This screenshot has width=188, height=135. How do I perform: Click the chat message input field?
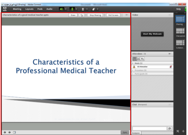tap(149, 128)
